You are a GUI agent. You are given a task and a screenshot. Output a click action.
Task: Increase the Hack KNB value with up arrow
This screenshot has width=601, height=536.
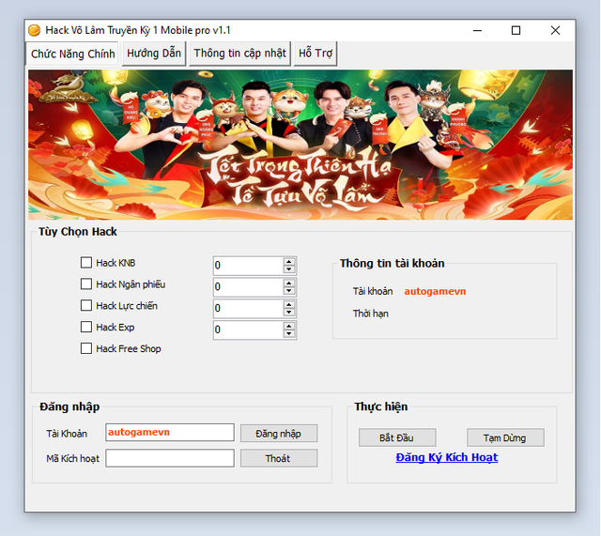[289, 261]
